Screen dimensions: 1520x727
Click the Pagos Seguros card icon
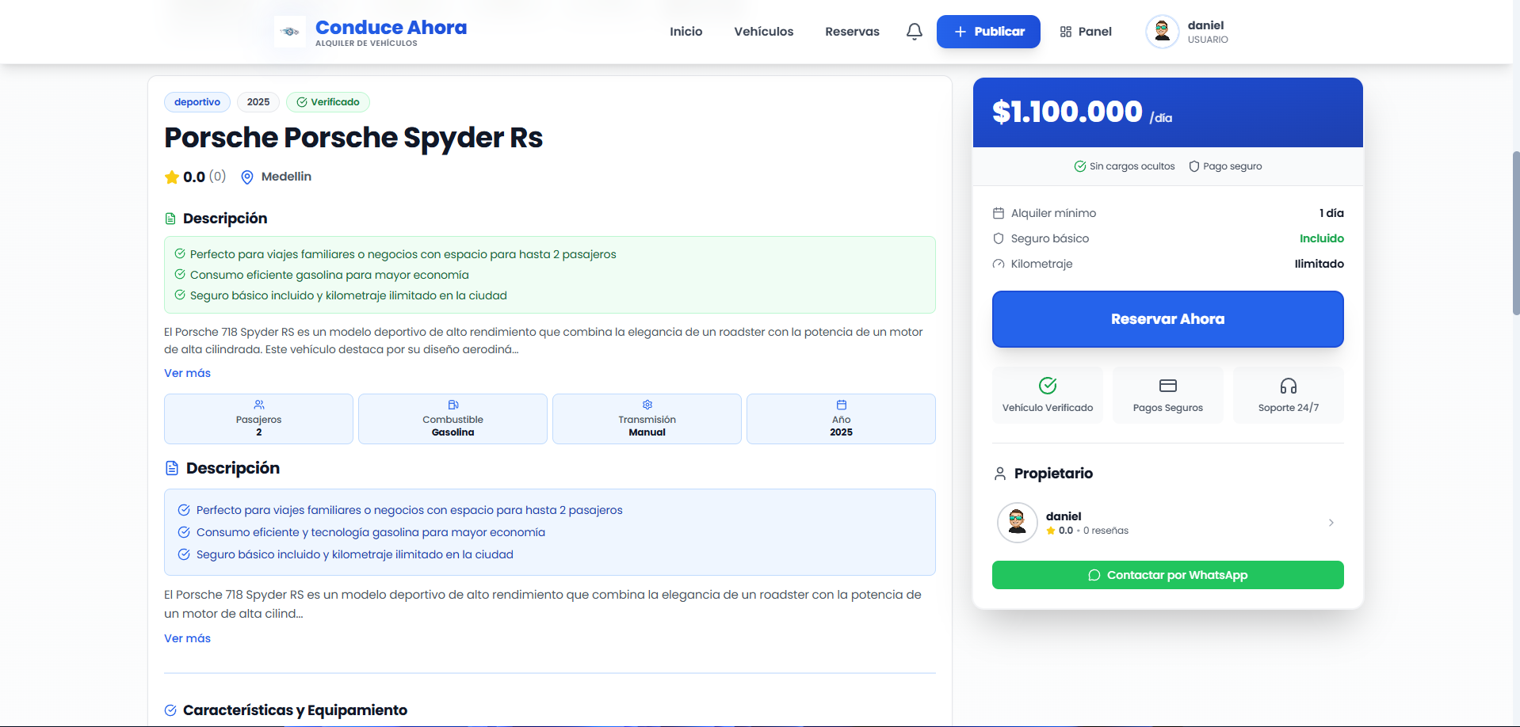pos(1167,386)
